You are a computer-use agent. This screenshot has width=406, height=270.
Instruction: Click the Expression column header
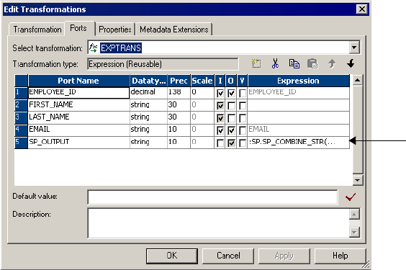(x=298, y=81)
